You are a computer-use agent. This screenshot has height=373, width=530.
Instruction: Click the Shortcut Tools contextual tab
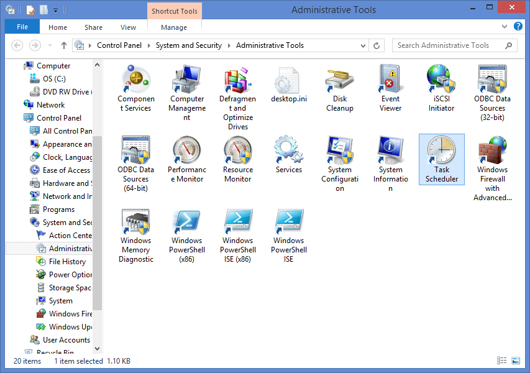coord(175,11)
